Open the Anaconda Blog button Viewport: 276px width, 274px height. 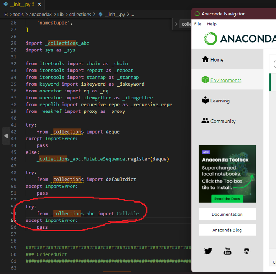[227, 230]
